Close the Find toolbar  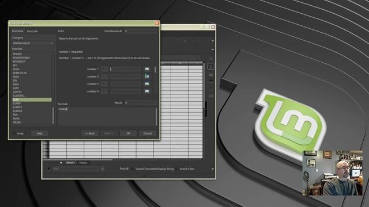click(x=48, y=168)
